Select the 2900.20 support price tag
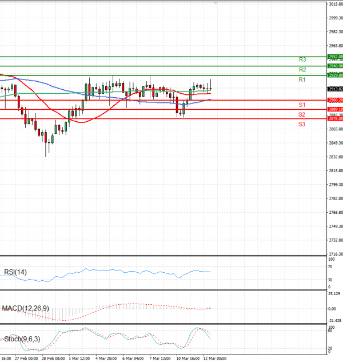The image size is (343, 362). coord(336,100)
